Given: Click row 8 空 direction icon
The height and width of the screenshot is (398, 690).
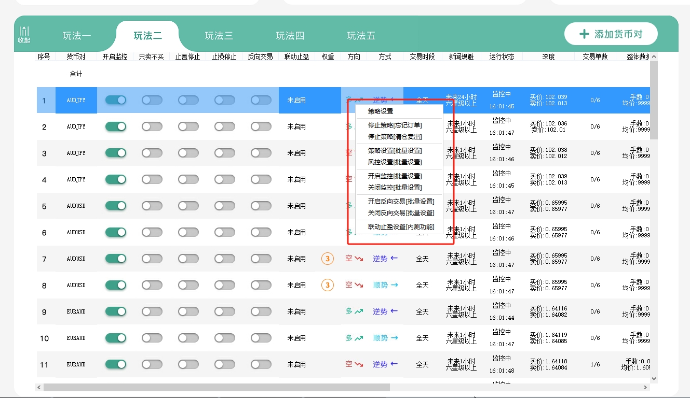Looking at the screenshot, I should click(x=359, y=285).
